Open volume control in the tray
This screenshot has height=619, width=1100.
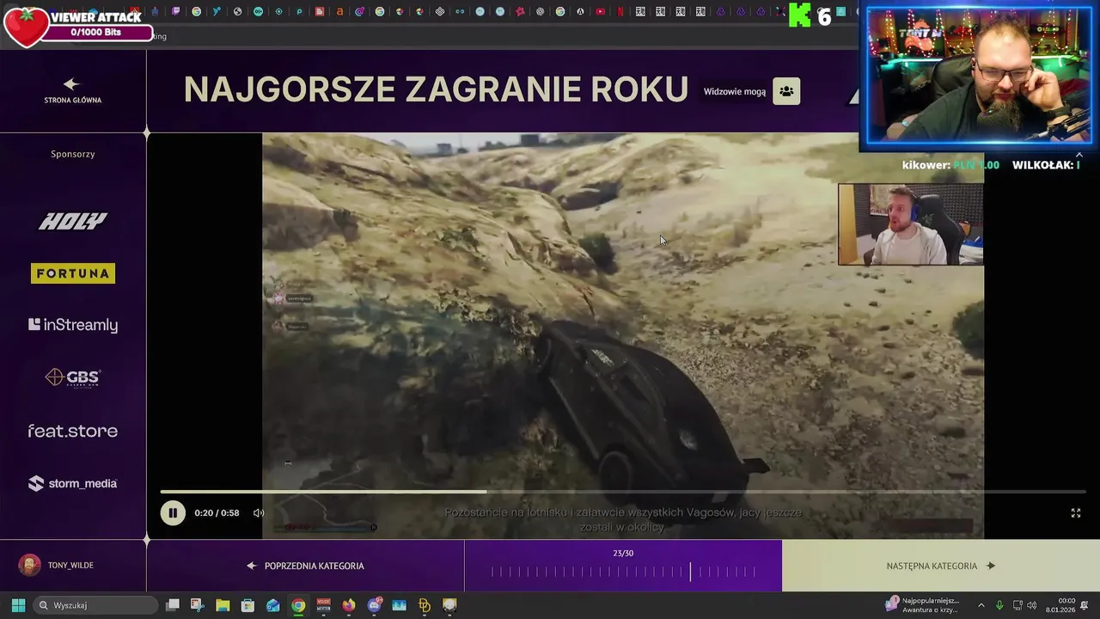(x=1032, y=605)
